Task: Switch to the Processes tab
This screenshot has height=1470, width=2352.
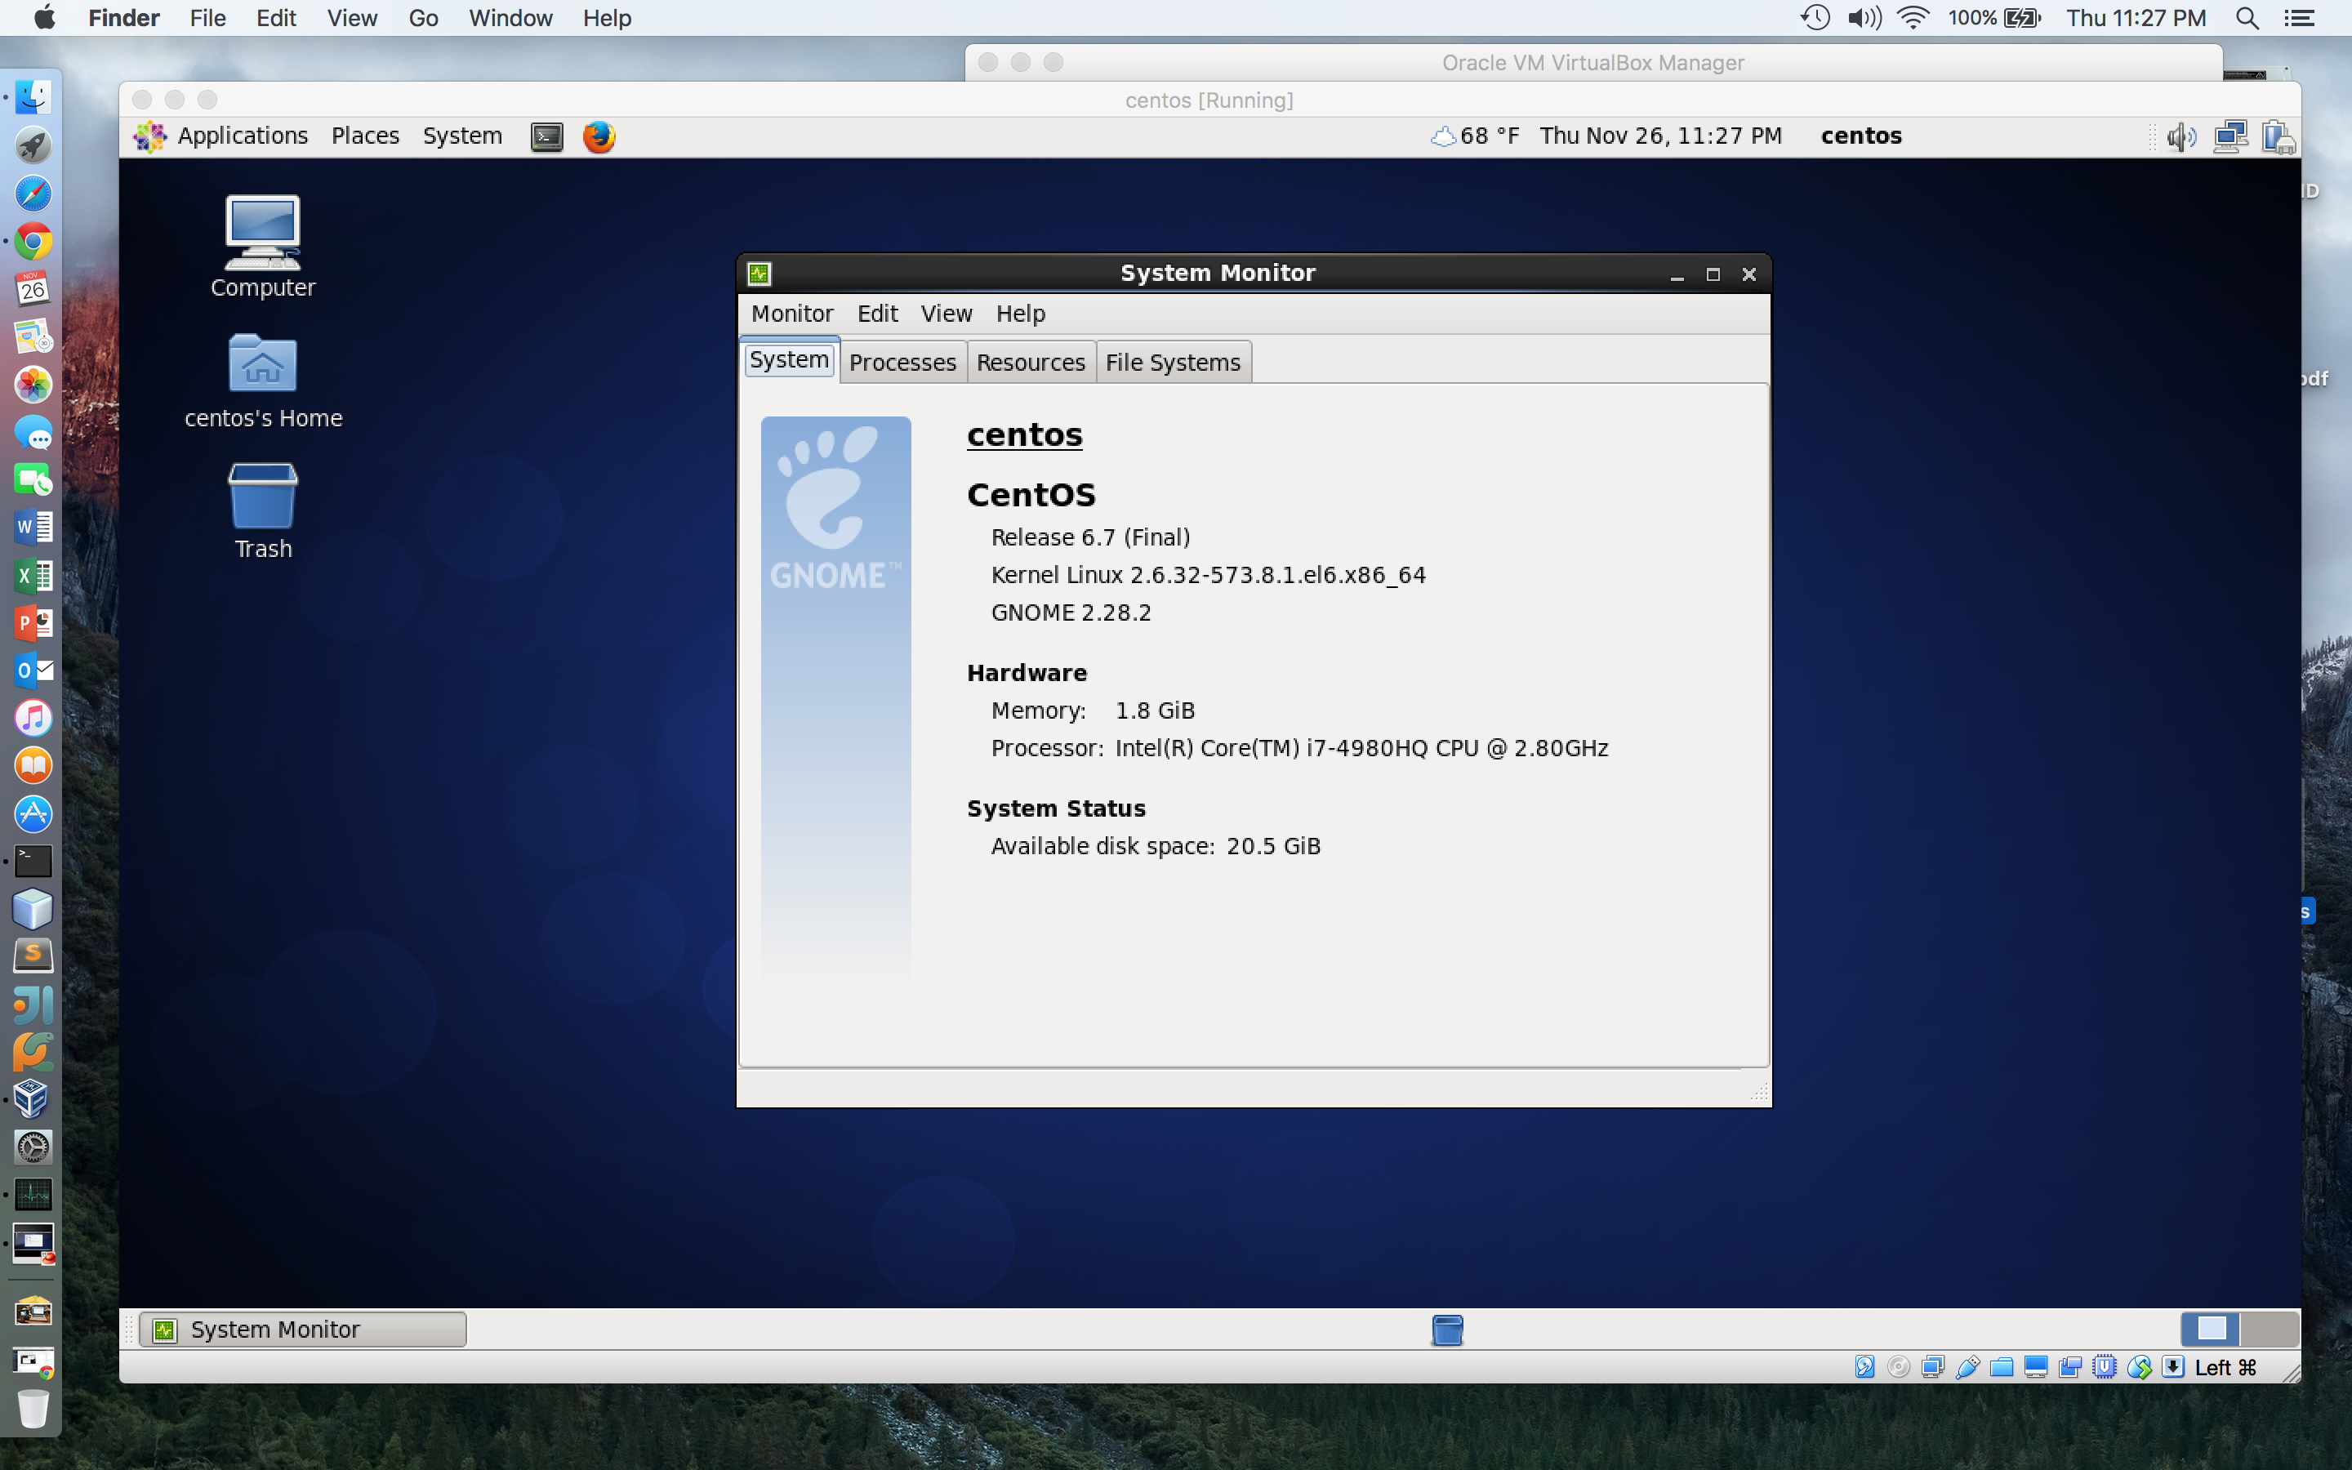Action: pyautogui.click(x=903, y=363)
